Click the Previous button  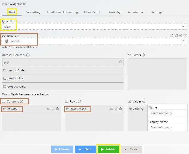coord(62,149)
